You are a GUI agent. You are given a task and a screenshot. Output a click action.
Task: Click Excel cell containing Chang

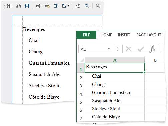115,85
